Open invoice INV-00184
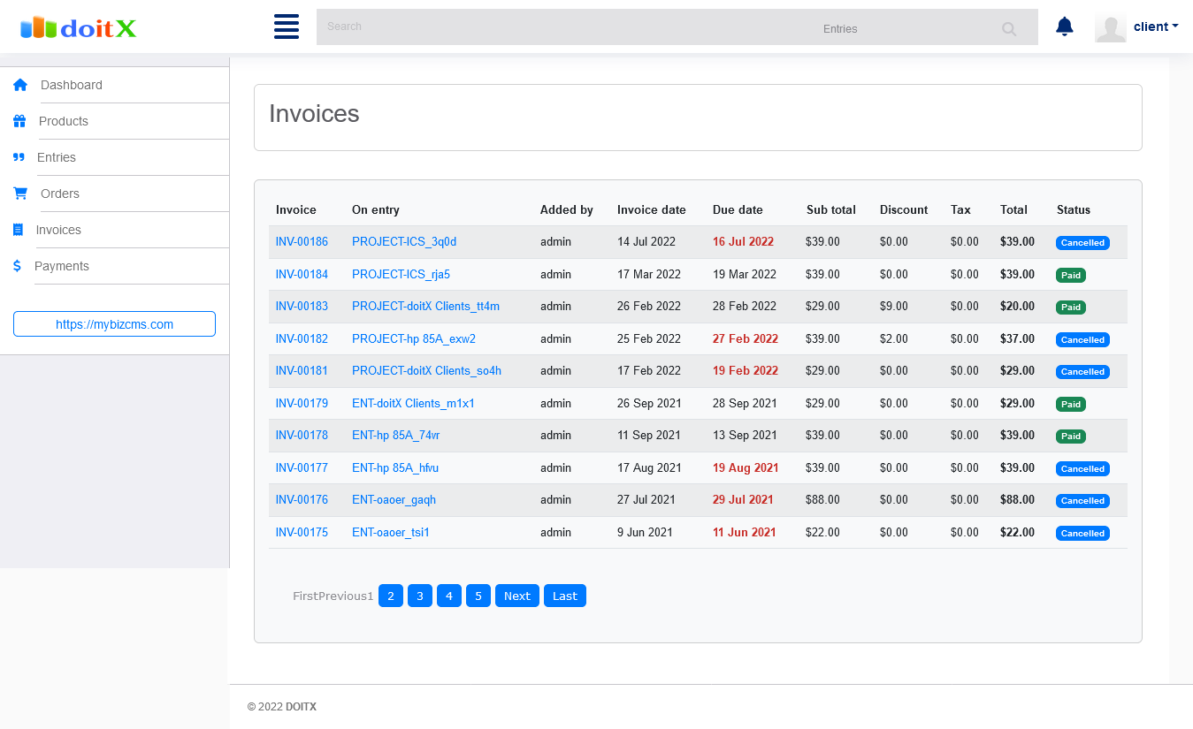 [x=302, y=274]
